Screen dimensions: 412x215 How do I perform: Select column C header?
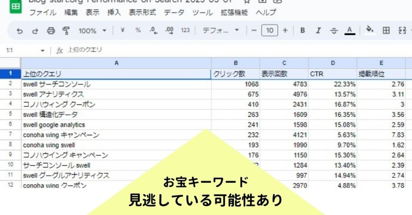pos(284,63)
